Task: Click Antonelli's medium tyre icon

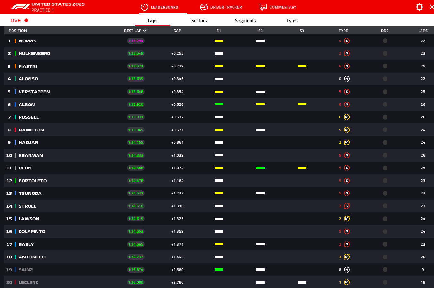Action: [346, 257]
